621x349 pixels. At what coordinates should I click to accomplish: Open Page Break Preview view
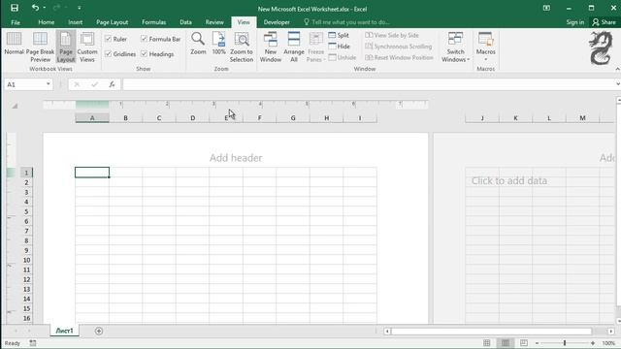[40, 48]
